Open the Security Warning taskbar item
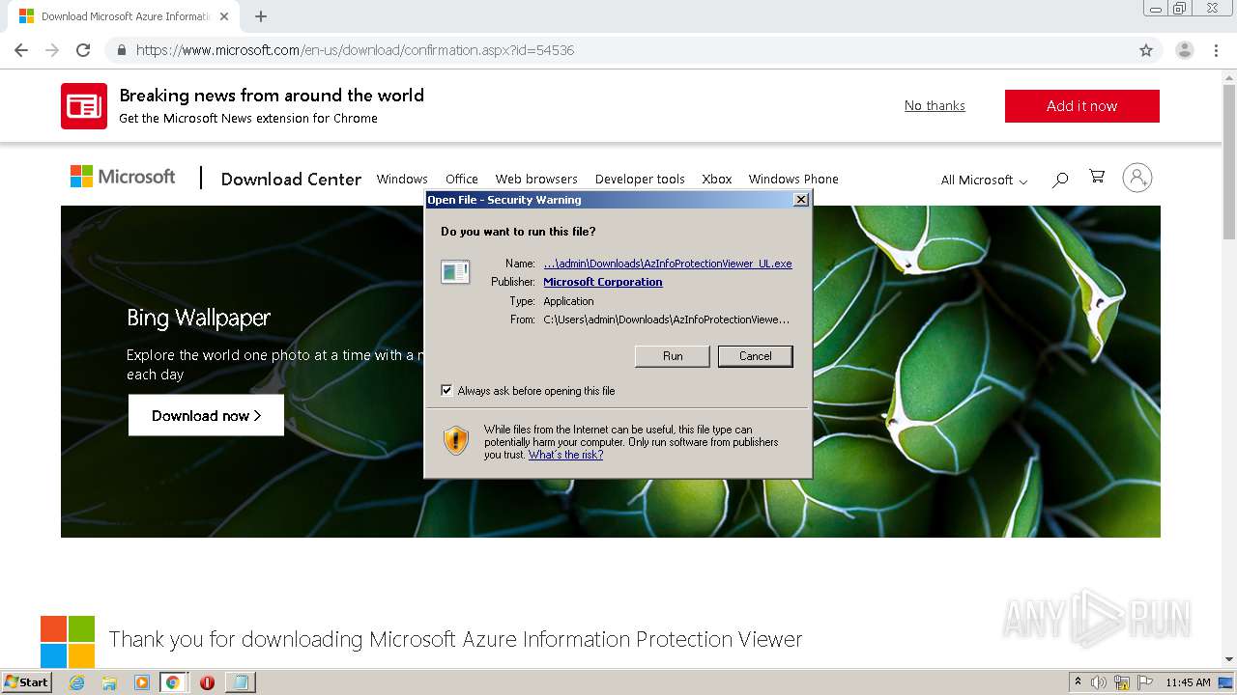 tap(240, 682)
